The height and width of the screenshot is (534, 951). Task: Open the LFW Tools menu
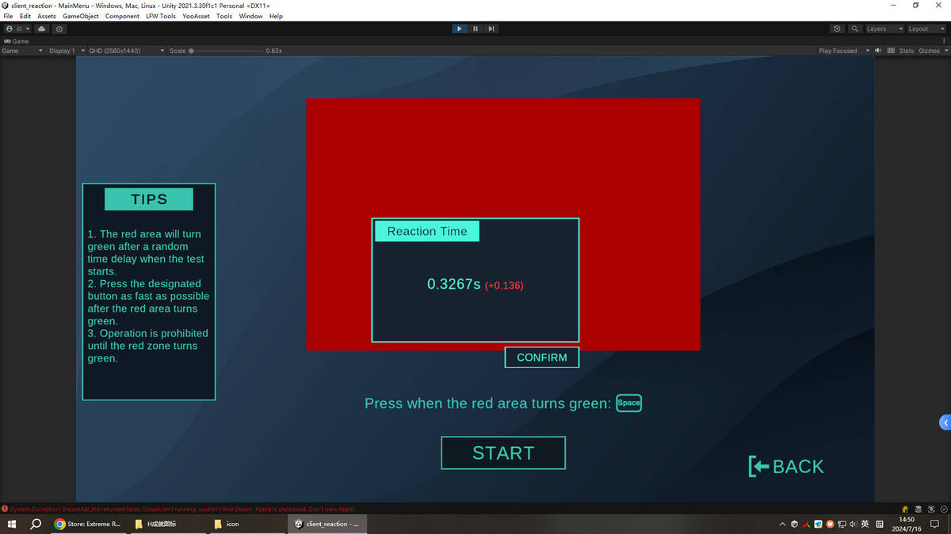tap(161, 16)
